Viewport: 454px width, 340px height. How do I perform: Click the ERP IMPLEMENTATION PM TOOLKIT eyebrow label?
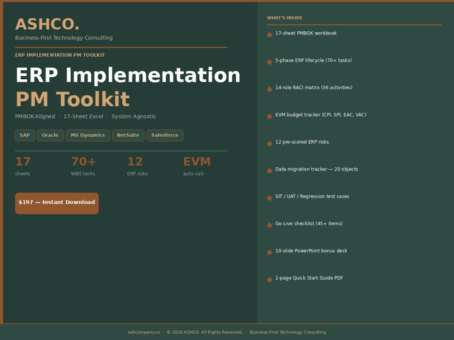[60, 55]
